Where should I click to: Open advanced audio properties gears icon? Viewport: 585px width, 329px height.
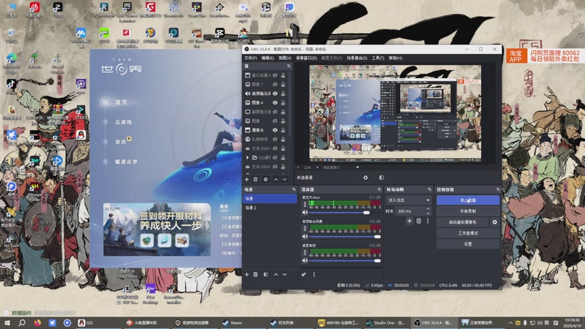click(303, 275)
